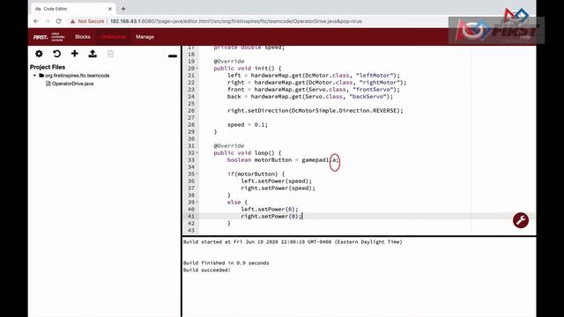
Task: Click the browser back arrow
Action: 36,21
